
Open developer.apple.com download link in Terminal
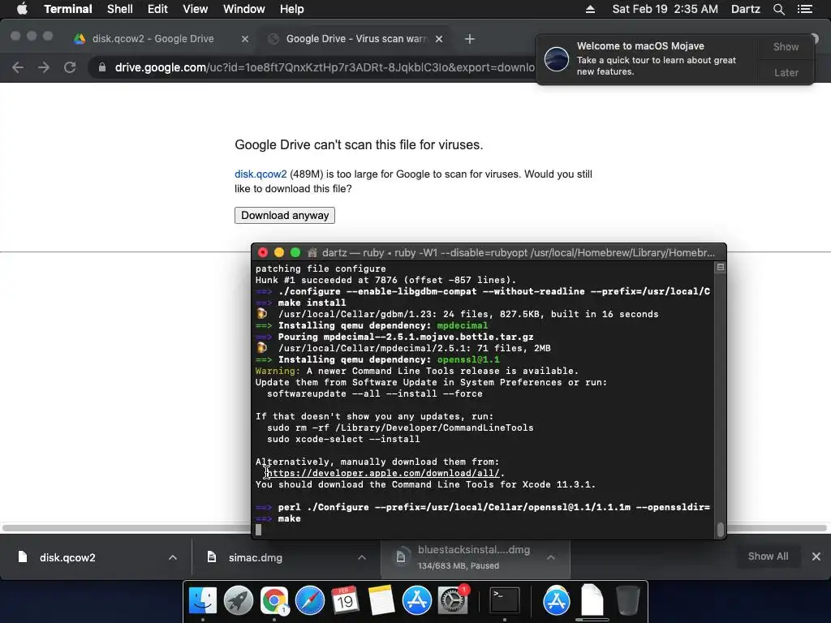pyautogui.click(x=383, y=473)
